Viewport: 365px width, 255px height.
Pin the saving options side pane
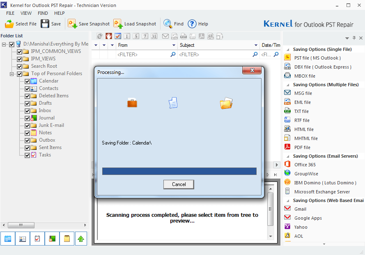tap(354, 38)
